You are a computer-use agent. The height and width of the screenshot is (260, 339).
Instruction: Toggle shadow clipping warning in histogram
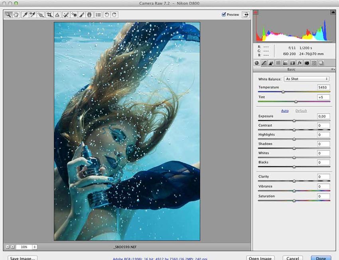[256, 13]
